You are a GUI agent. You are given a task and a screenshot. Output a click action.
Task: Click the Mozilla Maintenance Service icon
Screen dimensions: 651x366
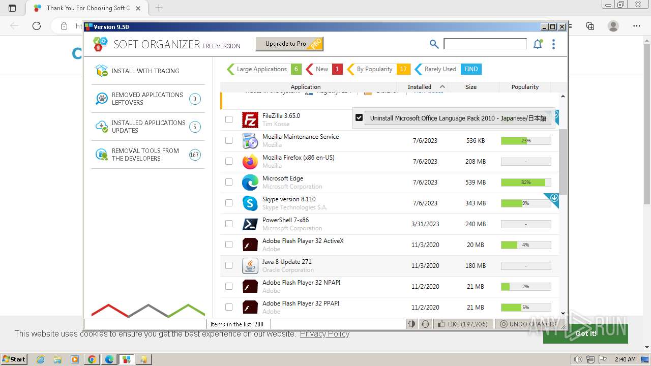point(250,141)
